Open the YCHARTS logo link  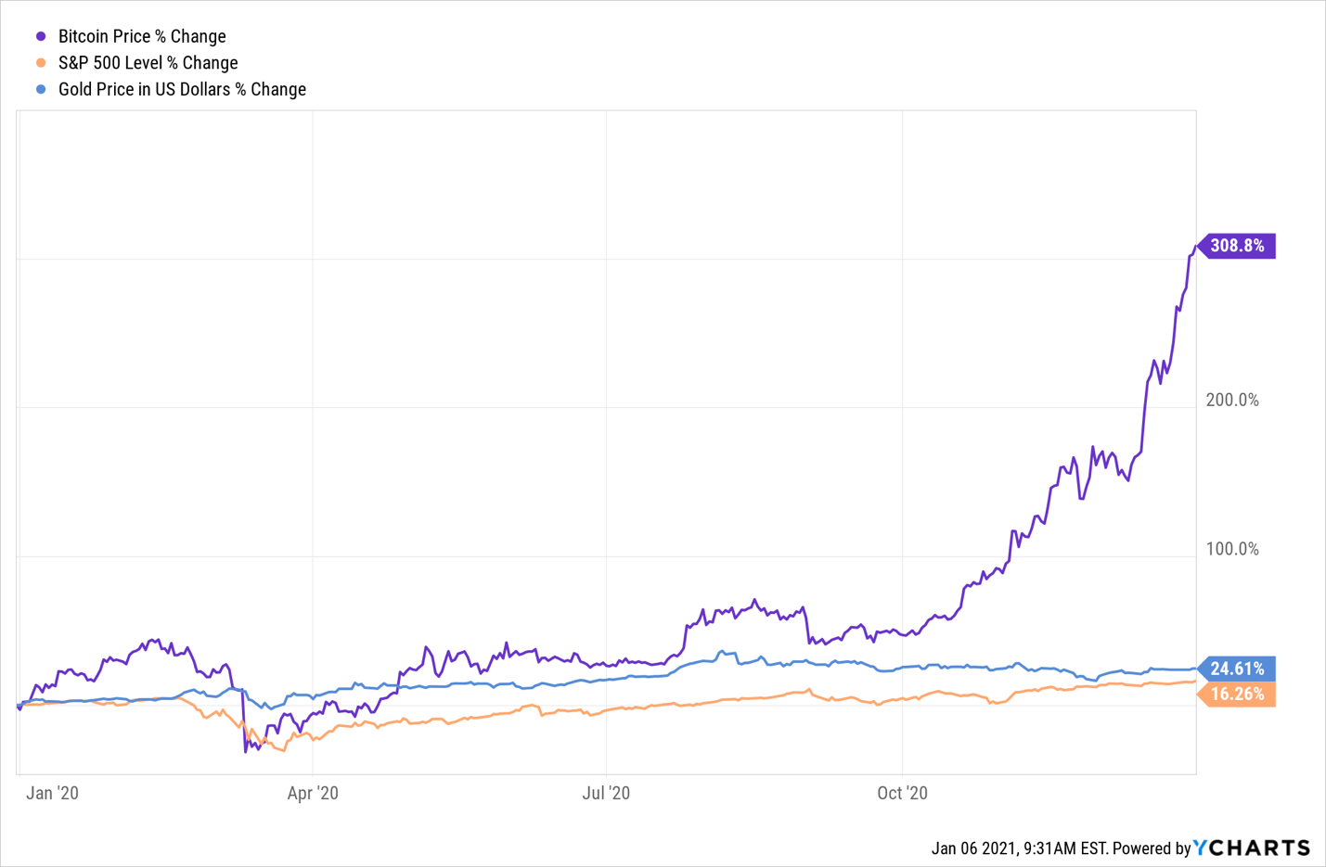(1252, 848)
